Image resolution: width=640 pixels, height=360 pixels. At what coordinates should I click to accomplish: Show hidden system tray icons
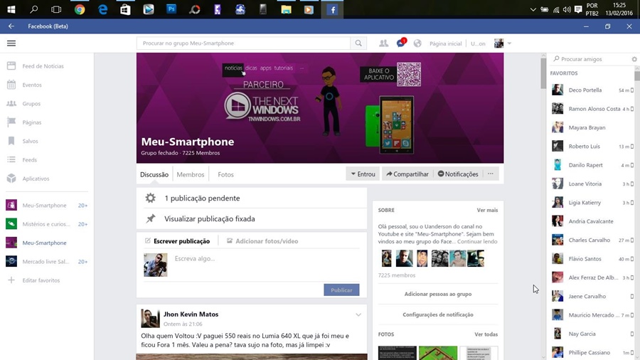pos(533,9)
